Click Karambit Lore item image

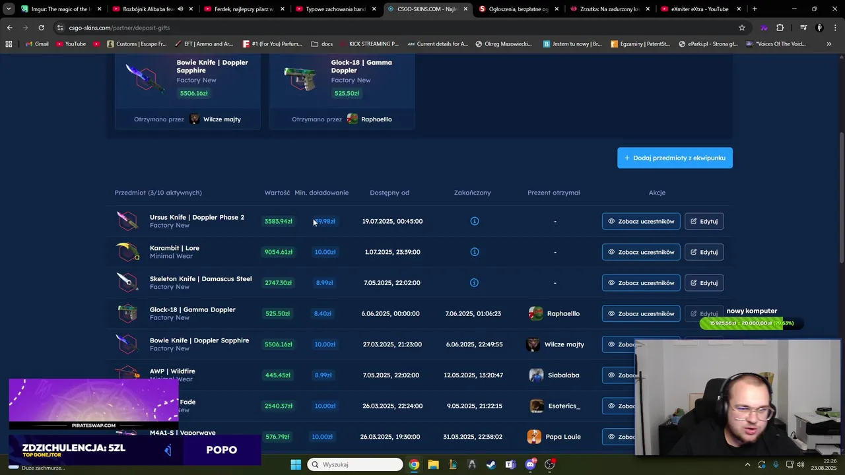click(127, 252)
